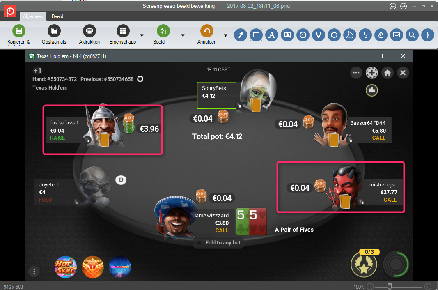Screen dimensions: 438x290
Task: Open the Hot Sync game thumbnail
Action: [65, 267]
